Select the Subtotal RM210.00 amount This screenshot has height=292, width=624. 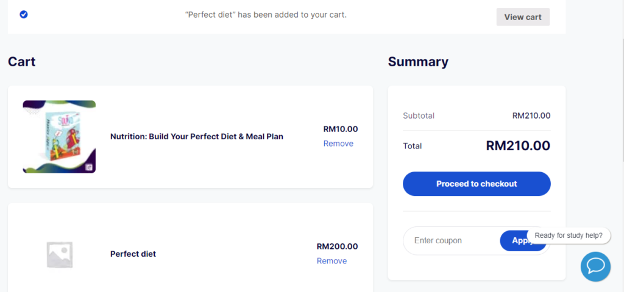click(531, 116)
